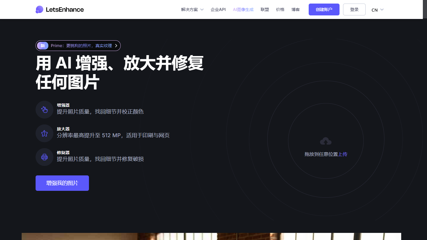Click text 分辨率最高提升至 512 MP
The height and width of the screenshot is (240, 427).
pos(89,135)
